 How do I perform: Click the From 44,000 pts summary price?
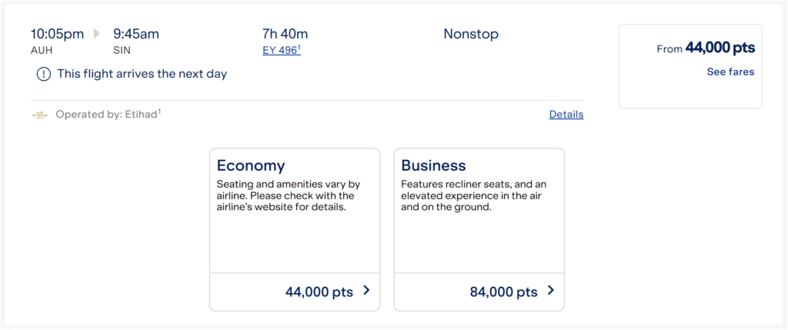point(706,48)
